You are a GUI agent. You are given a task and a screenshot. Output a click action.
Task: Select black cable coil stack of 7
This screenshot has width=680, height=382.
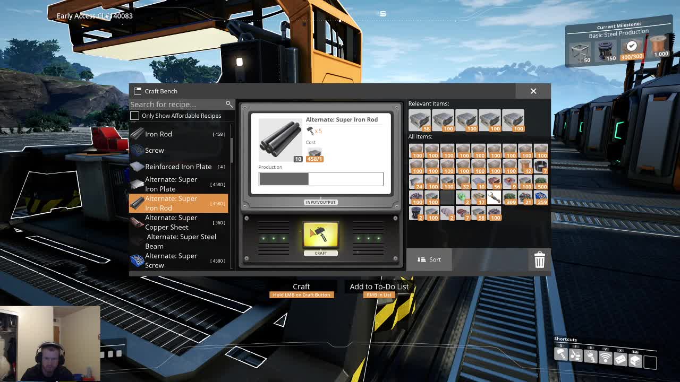tap(541, 166)
